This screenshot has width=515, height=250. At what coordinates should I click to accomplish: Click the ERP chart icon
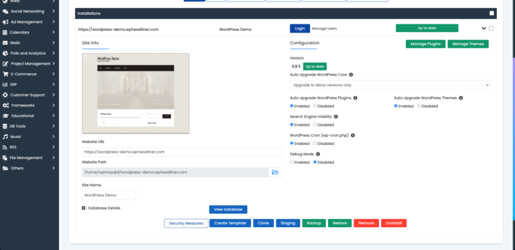(5, 84)
